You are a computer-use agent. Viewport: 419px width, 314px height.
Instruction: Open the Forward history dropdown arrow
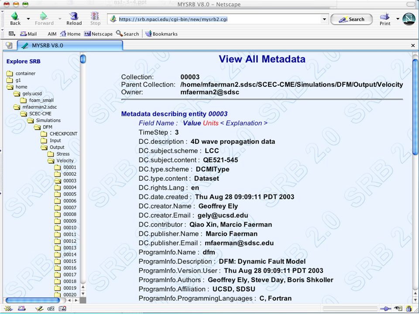coord(60,19)
